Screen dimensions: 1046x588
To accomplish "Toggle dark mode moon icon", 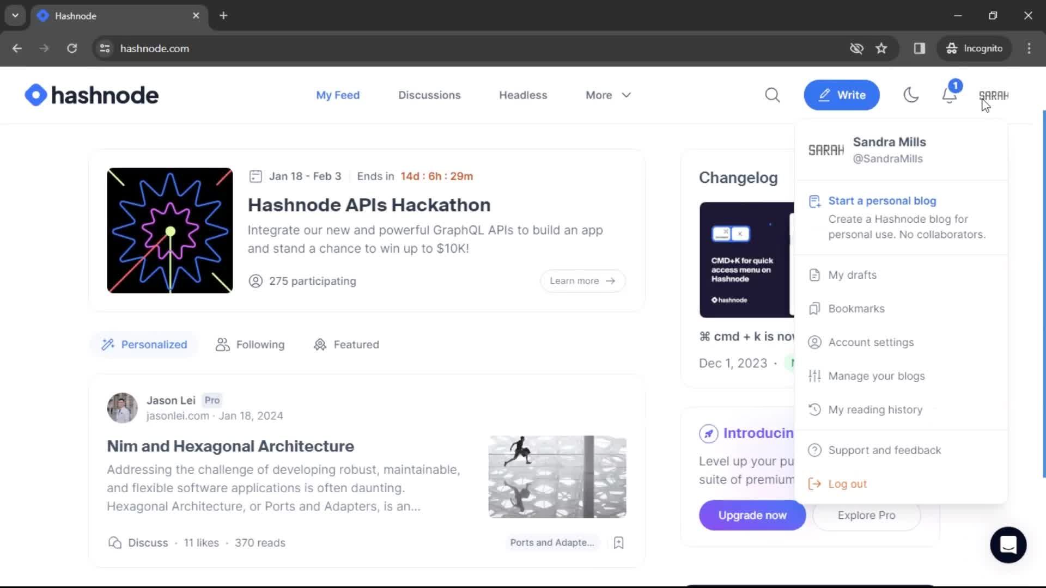I will point(911,95).
